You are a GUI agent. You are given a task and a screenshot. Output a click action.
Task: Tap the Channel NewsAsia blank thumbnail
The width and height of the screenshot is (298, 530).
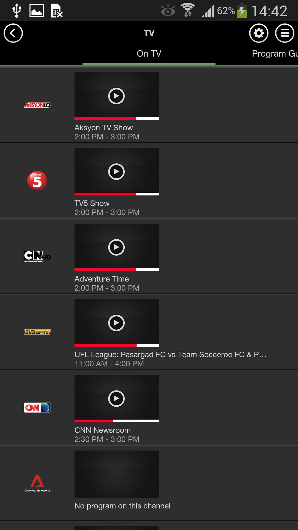pyautogui.click(x=116, y=474)
